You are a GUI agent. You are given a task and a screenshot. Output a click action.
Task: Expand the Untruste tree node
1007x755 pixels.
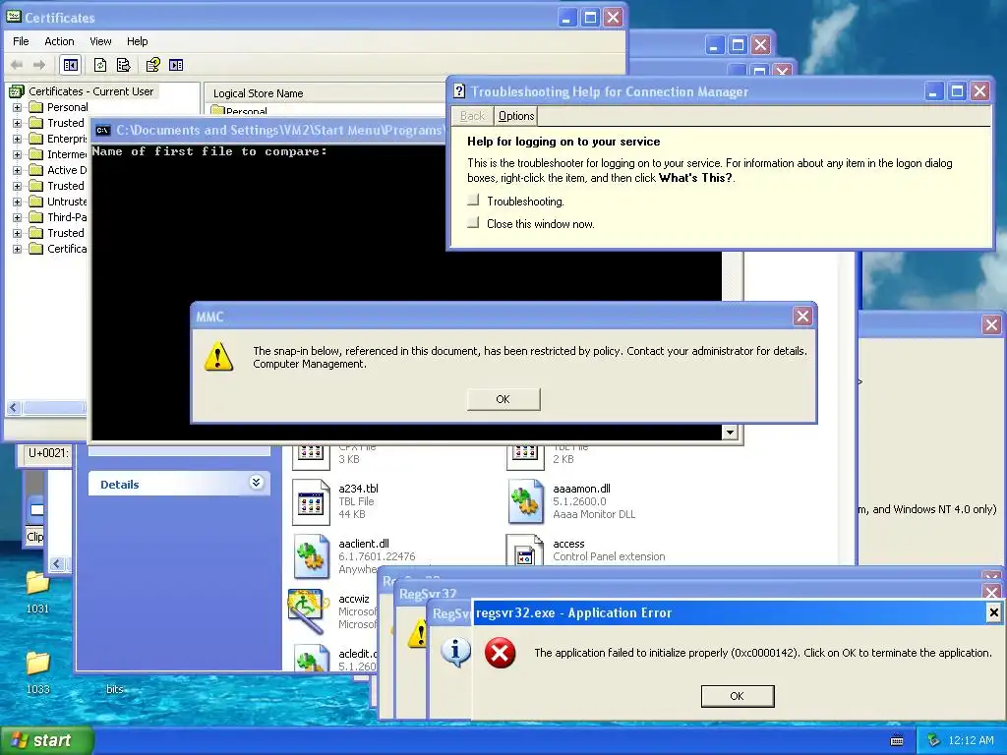point(18,202)
